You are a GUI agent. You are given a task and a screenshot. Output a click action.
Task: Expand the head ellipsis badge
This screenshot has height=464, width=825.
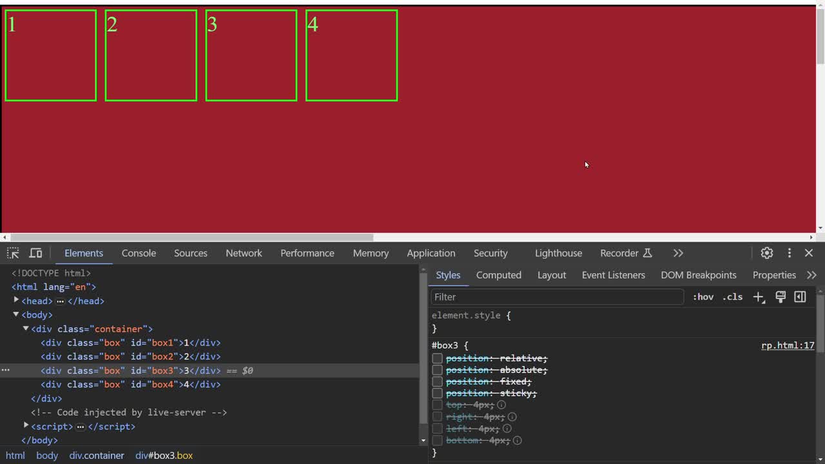[60, 301]
